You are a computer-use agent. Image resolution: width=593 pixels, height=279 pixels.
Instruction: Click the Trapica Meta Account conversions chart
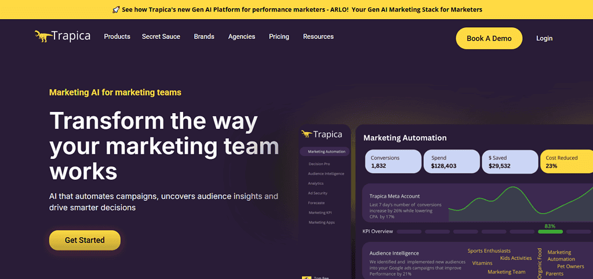(x=519, y=202)
